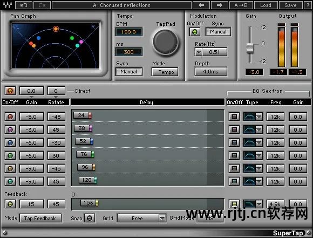Open the Grid dropdown showing Free
Image resolution: width=313 pixels, height=238 pixels.
click(141, 218)
